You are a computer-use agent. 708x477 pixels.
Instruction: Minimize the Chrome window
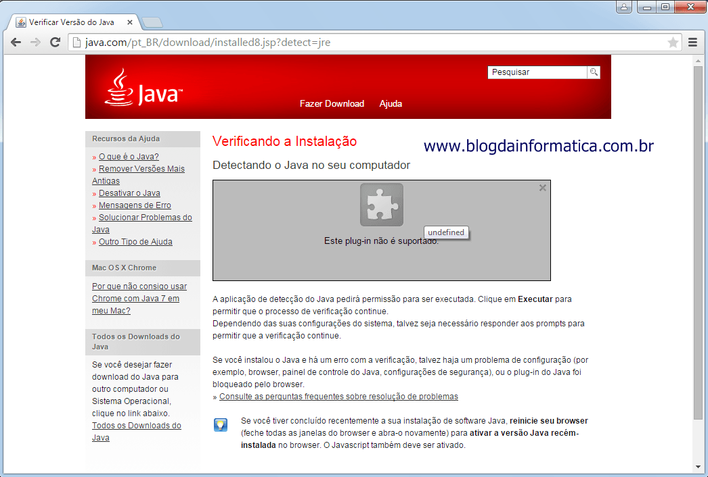point(647,7)
